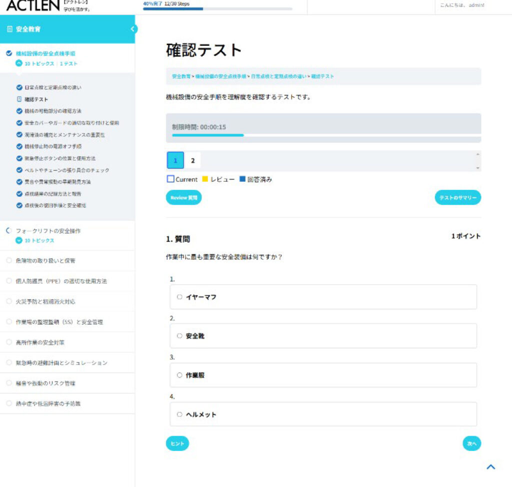Open 機械設備の安全点検手順 lesson title in sidebar

click(x=45, y=53)
